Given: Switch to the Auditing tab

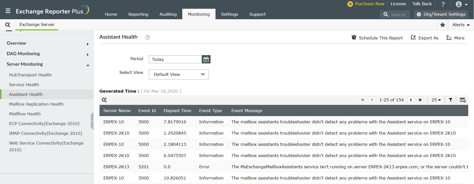Looking at the screenshot, I should (x=168, y=14).
